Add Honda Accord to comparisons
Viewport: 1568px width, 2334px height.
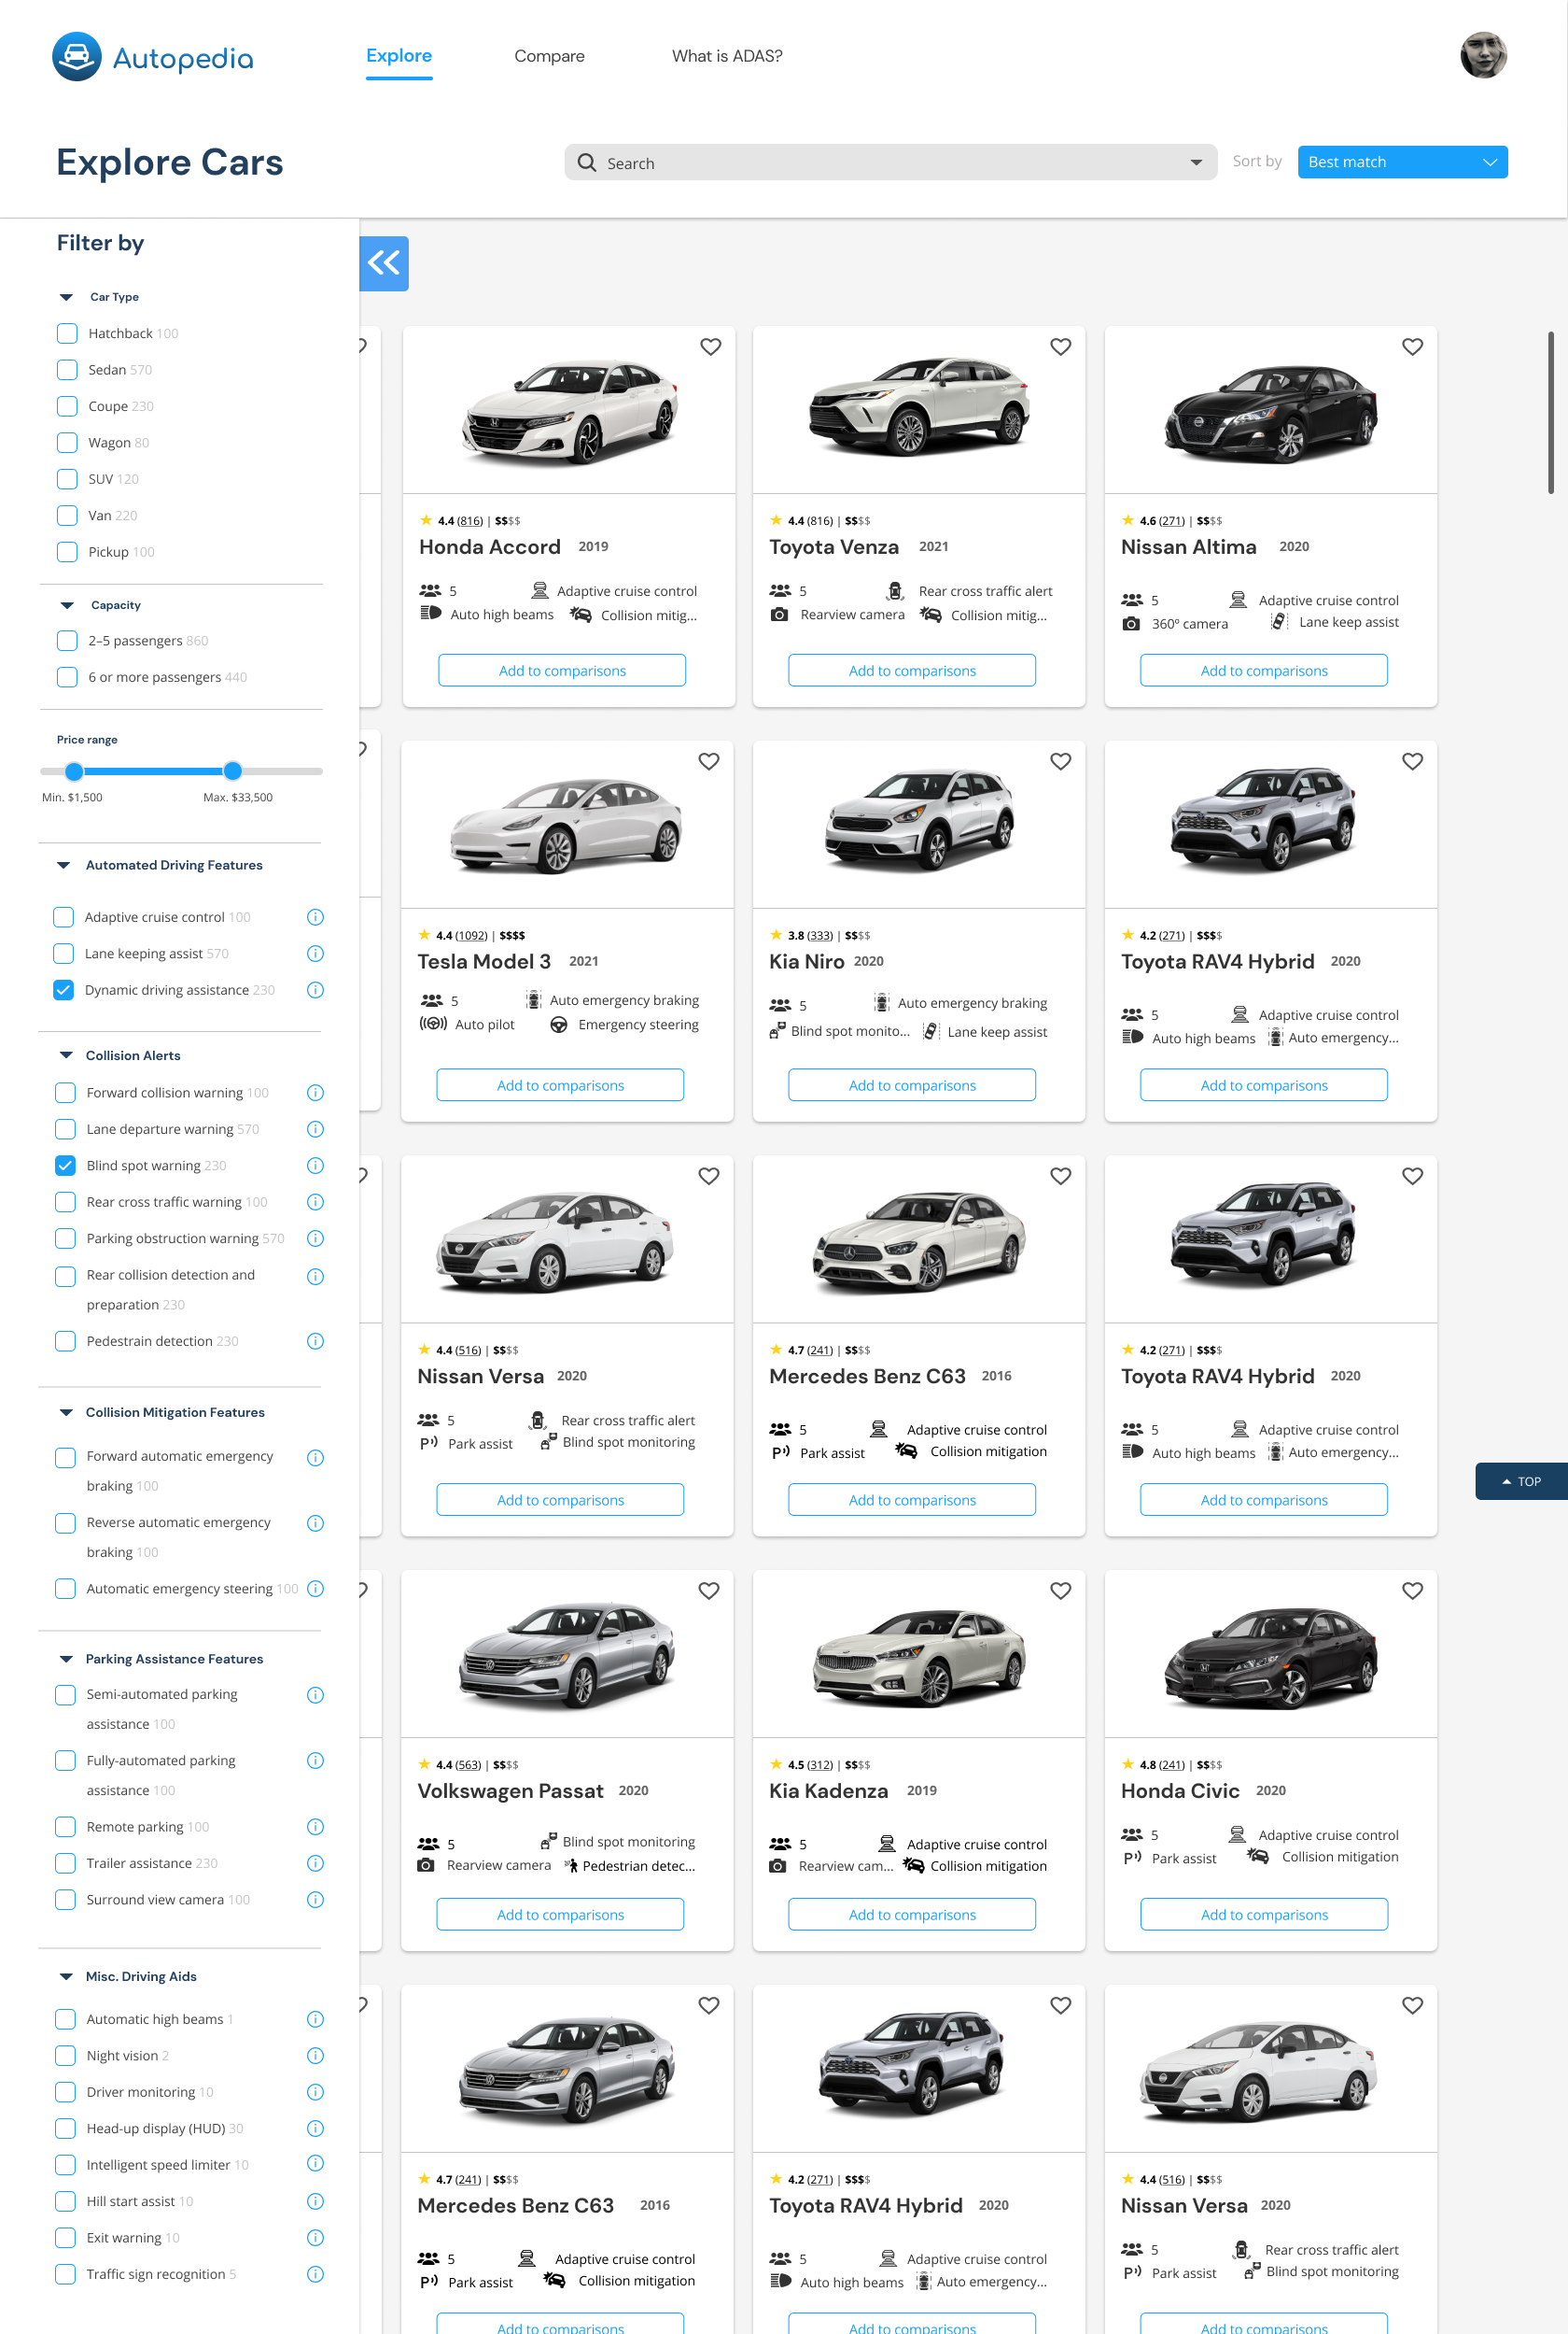(x=562, y=671)
